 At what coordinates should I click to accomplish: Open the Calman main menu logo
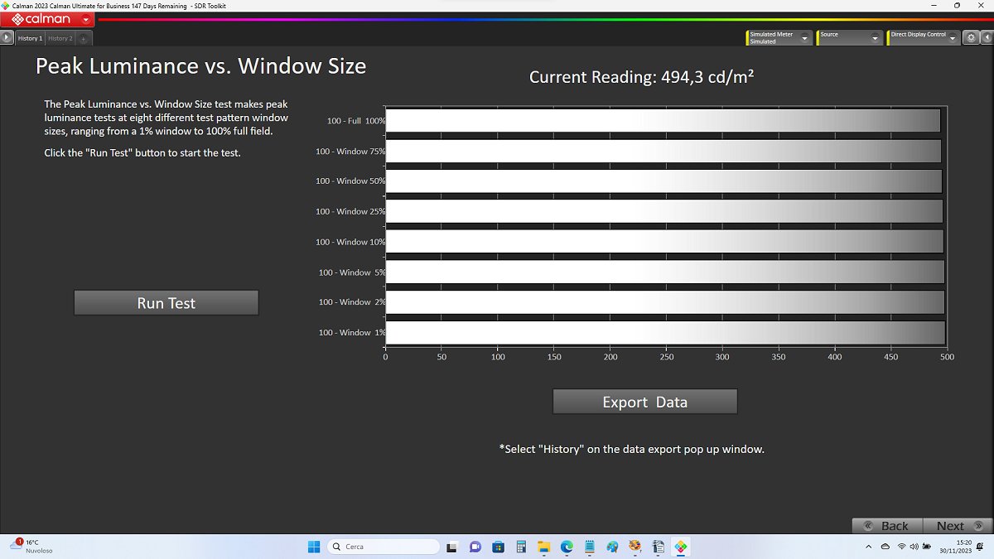point(46,19)
